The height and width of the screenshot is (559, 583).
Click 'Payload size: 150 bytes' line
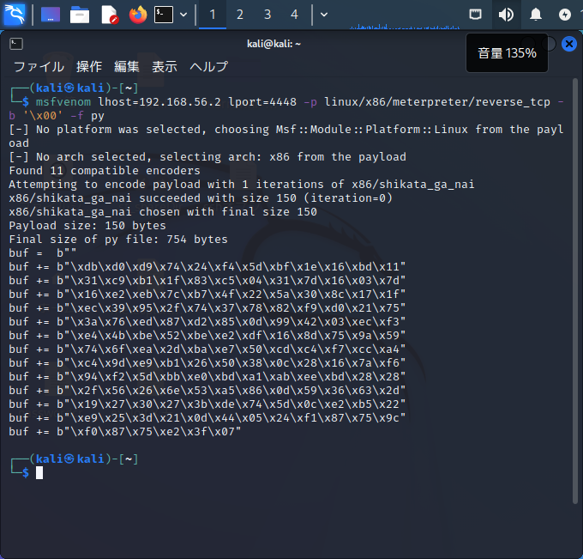(x=87, y=225)
